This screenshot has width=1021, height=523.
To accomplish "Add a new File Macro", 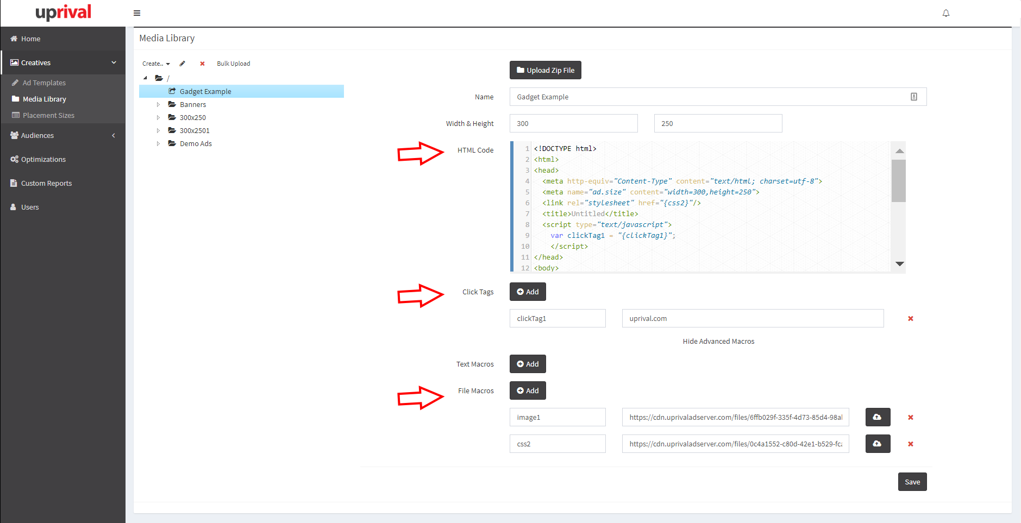I will coord(528,390).
